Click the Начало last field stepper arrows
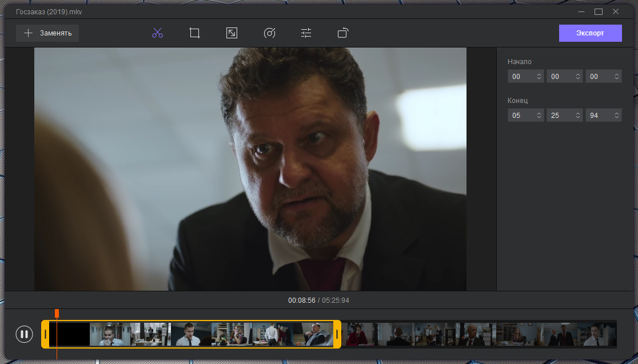The image size is (638, 364). coord(616,76)
